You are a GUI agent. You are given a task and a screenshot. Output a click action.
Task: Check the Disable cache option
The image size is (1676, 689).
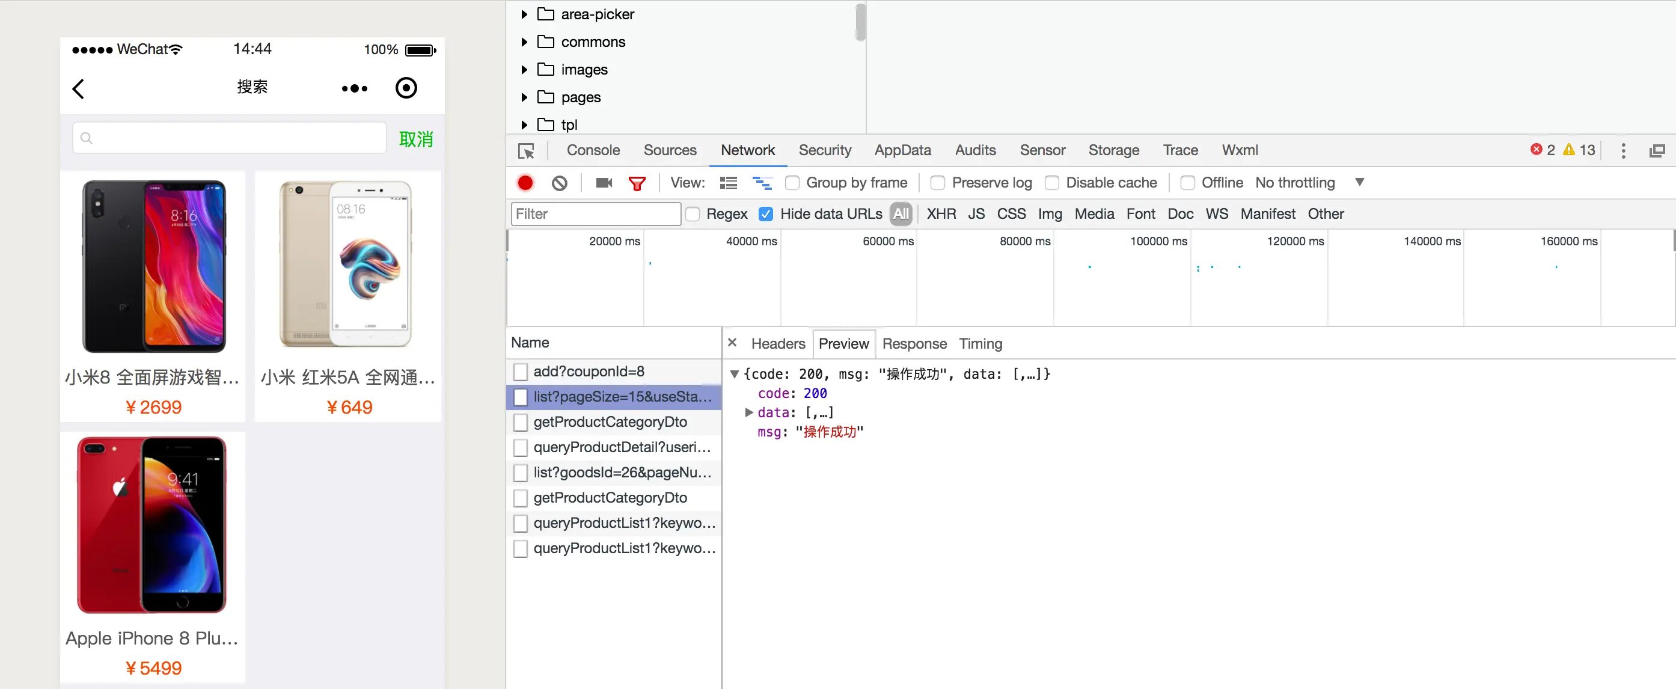pyautogui.click(x=1051, y=183)
